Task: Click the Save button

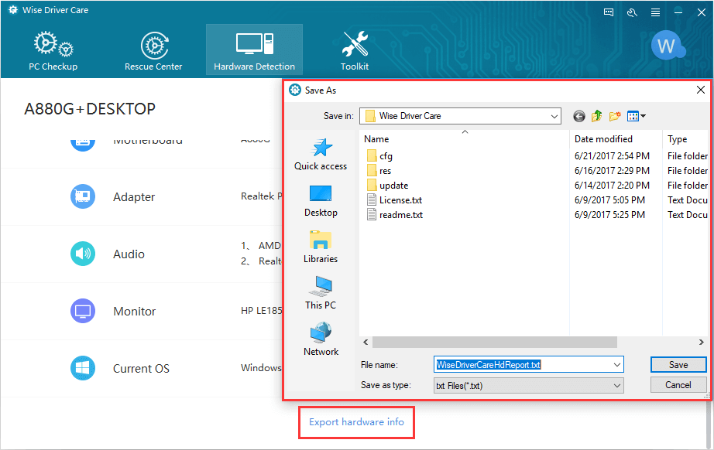Action: coord(678,364)
